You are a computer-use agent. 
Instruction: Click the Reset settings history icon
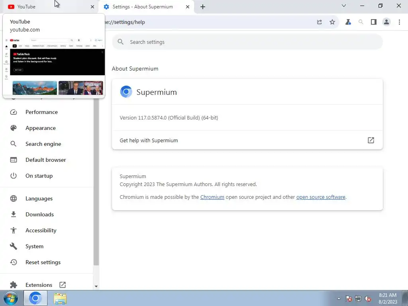pos(14,262)
